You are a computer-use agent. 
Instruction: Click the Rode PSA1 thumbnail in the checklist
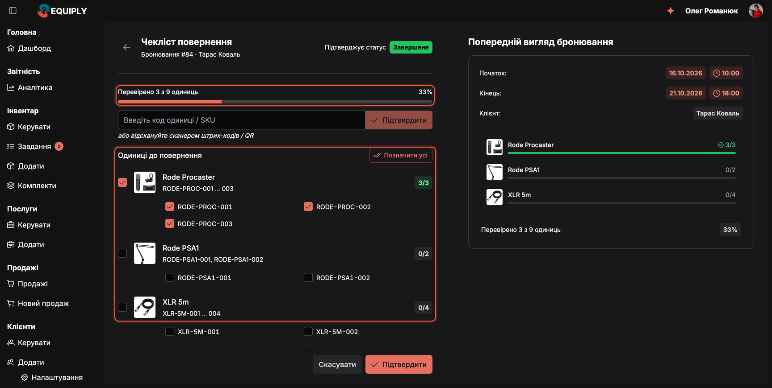coord(145,253)
